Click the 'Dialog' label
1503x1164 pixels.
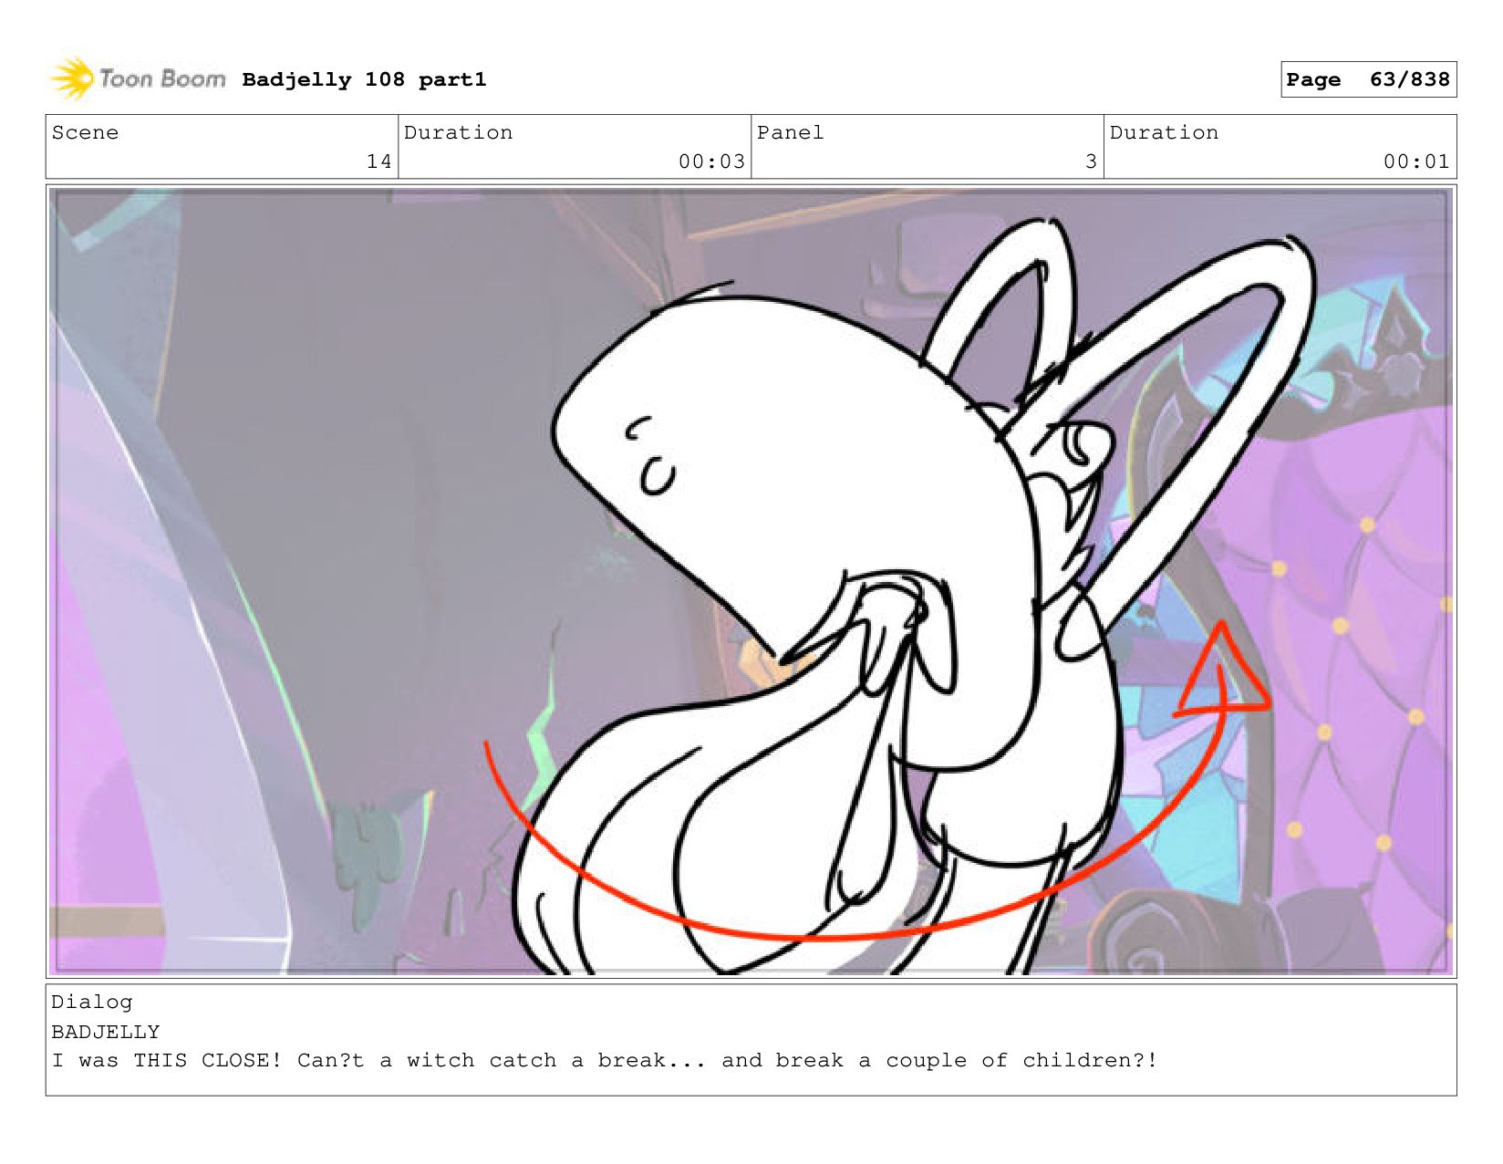(x=92, y=1003)
